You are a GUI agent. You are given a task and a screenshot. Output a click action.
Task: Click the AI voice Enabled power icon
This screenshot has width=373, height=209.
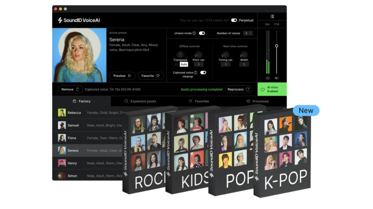pyautogui.click(x=263, y=89)
